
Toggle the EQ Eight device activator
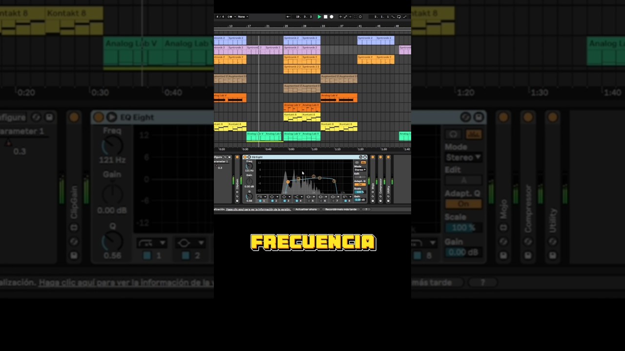point(245,157)
